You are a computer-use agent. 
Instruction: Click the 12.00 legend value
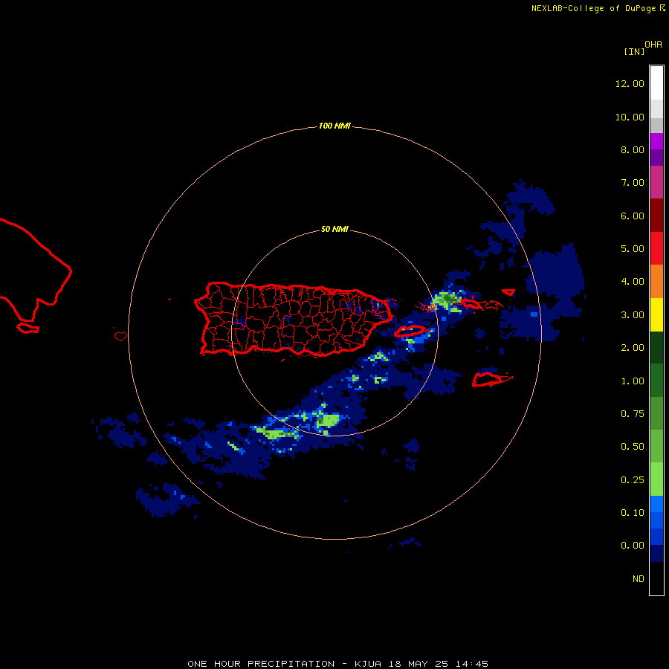630,83
